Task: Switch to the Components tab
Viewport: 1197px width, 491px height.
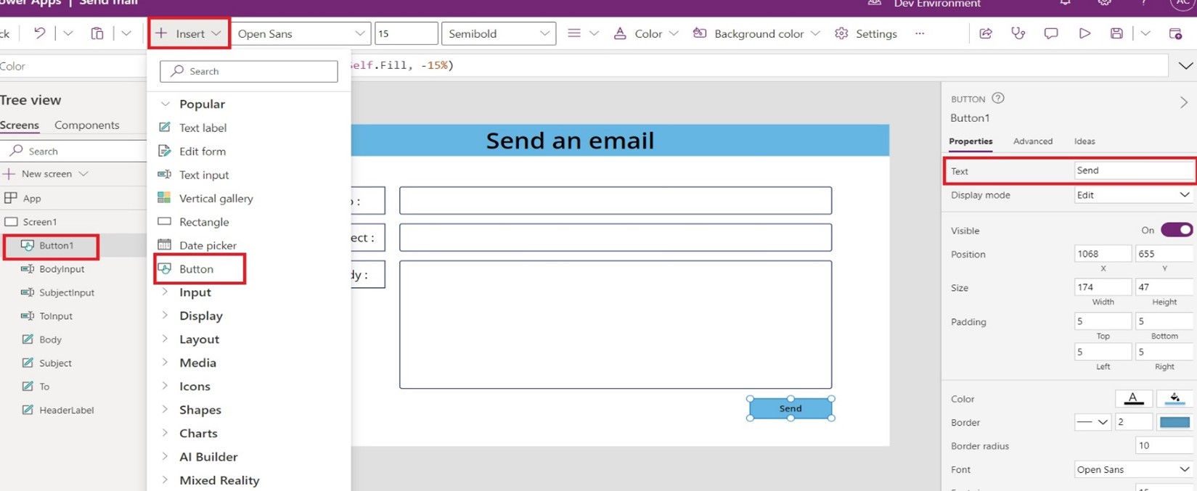Action: coord(86,125)
